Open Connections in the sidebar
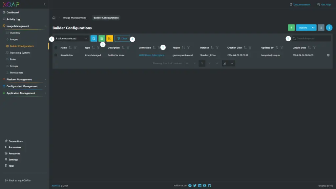This screenshot has height=189, width=336. pos(15,141)
